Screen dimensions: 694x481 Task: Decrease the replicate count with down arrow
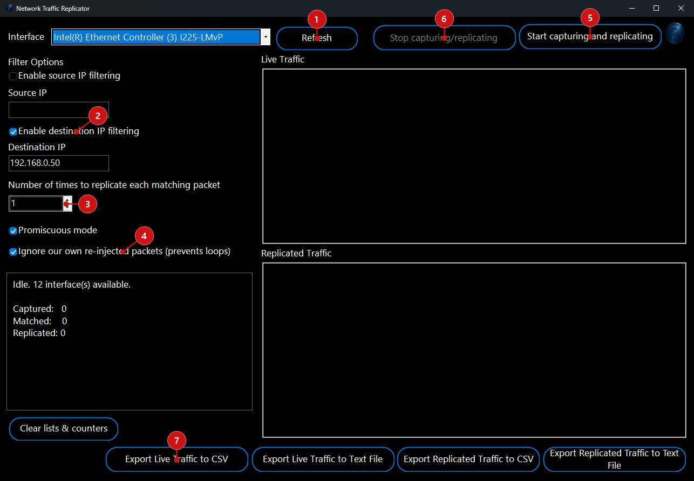pyautogui.click(x=67, y=207)
